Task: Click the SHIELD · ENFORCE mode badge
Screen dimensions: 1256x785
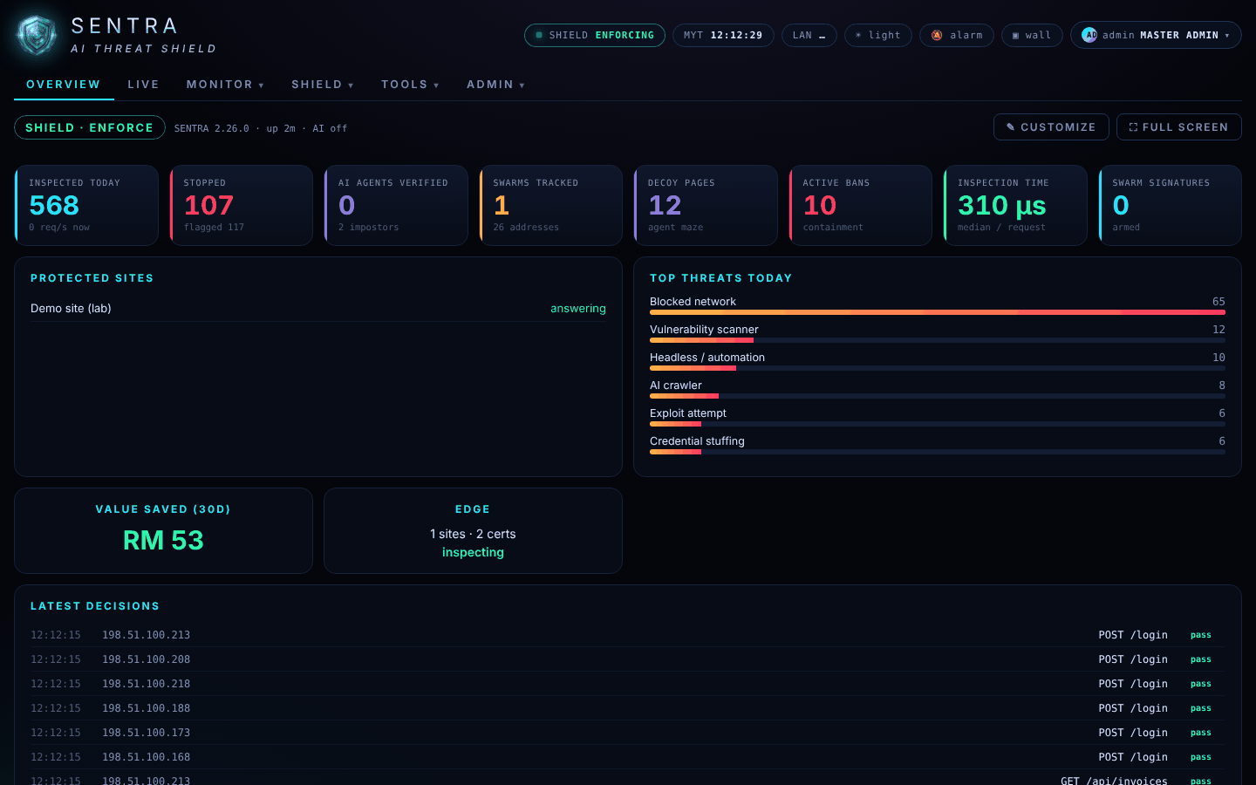Action: 90,127
